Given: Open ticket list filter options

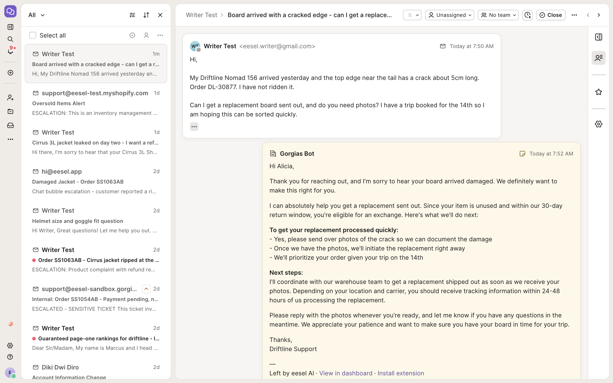Looking at the screenshot, I should pyautogui.click(x=132, y=15).
